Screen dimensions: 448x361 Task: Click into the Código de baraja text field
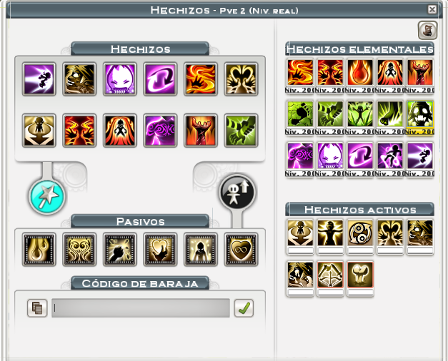tap(141, 308)
